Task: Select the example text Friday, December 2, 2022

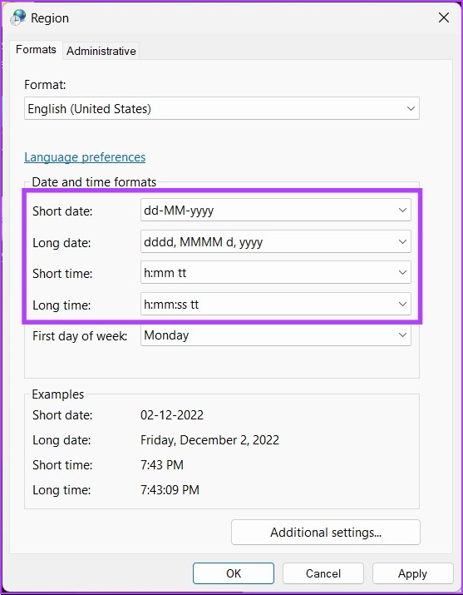Action: (210, 439)
